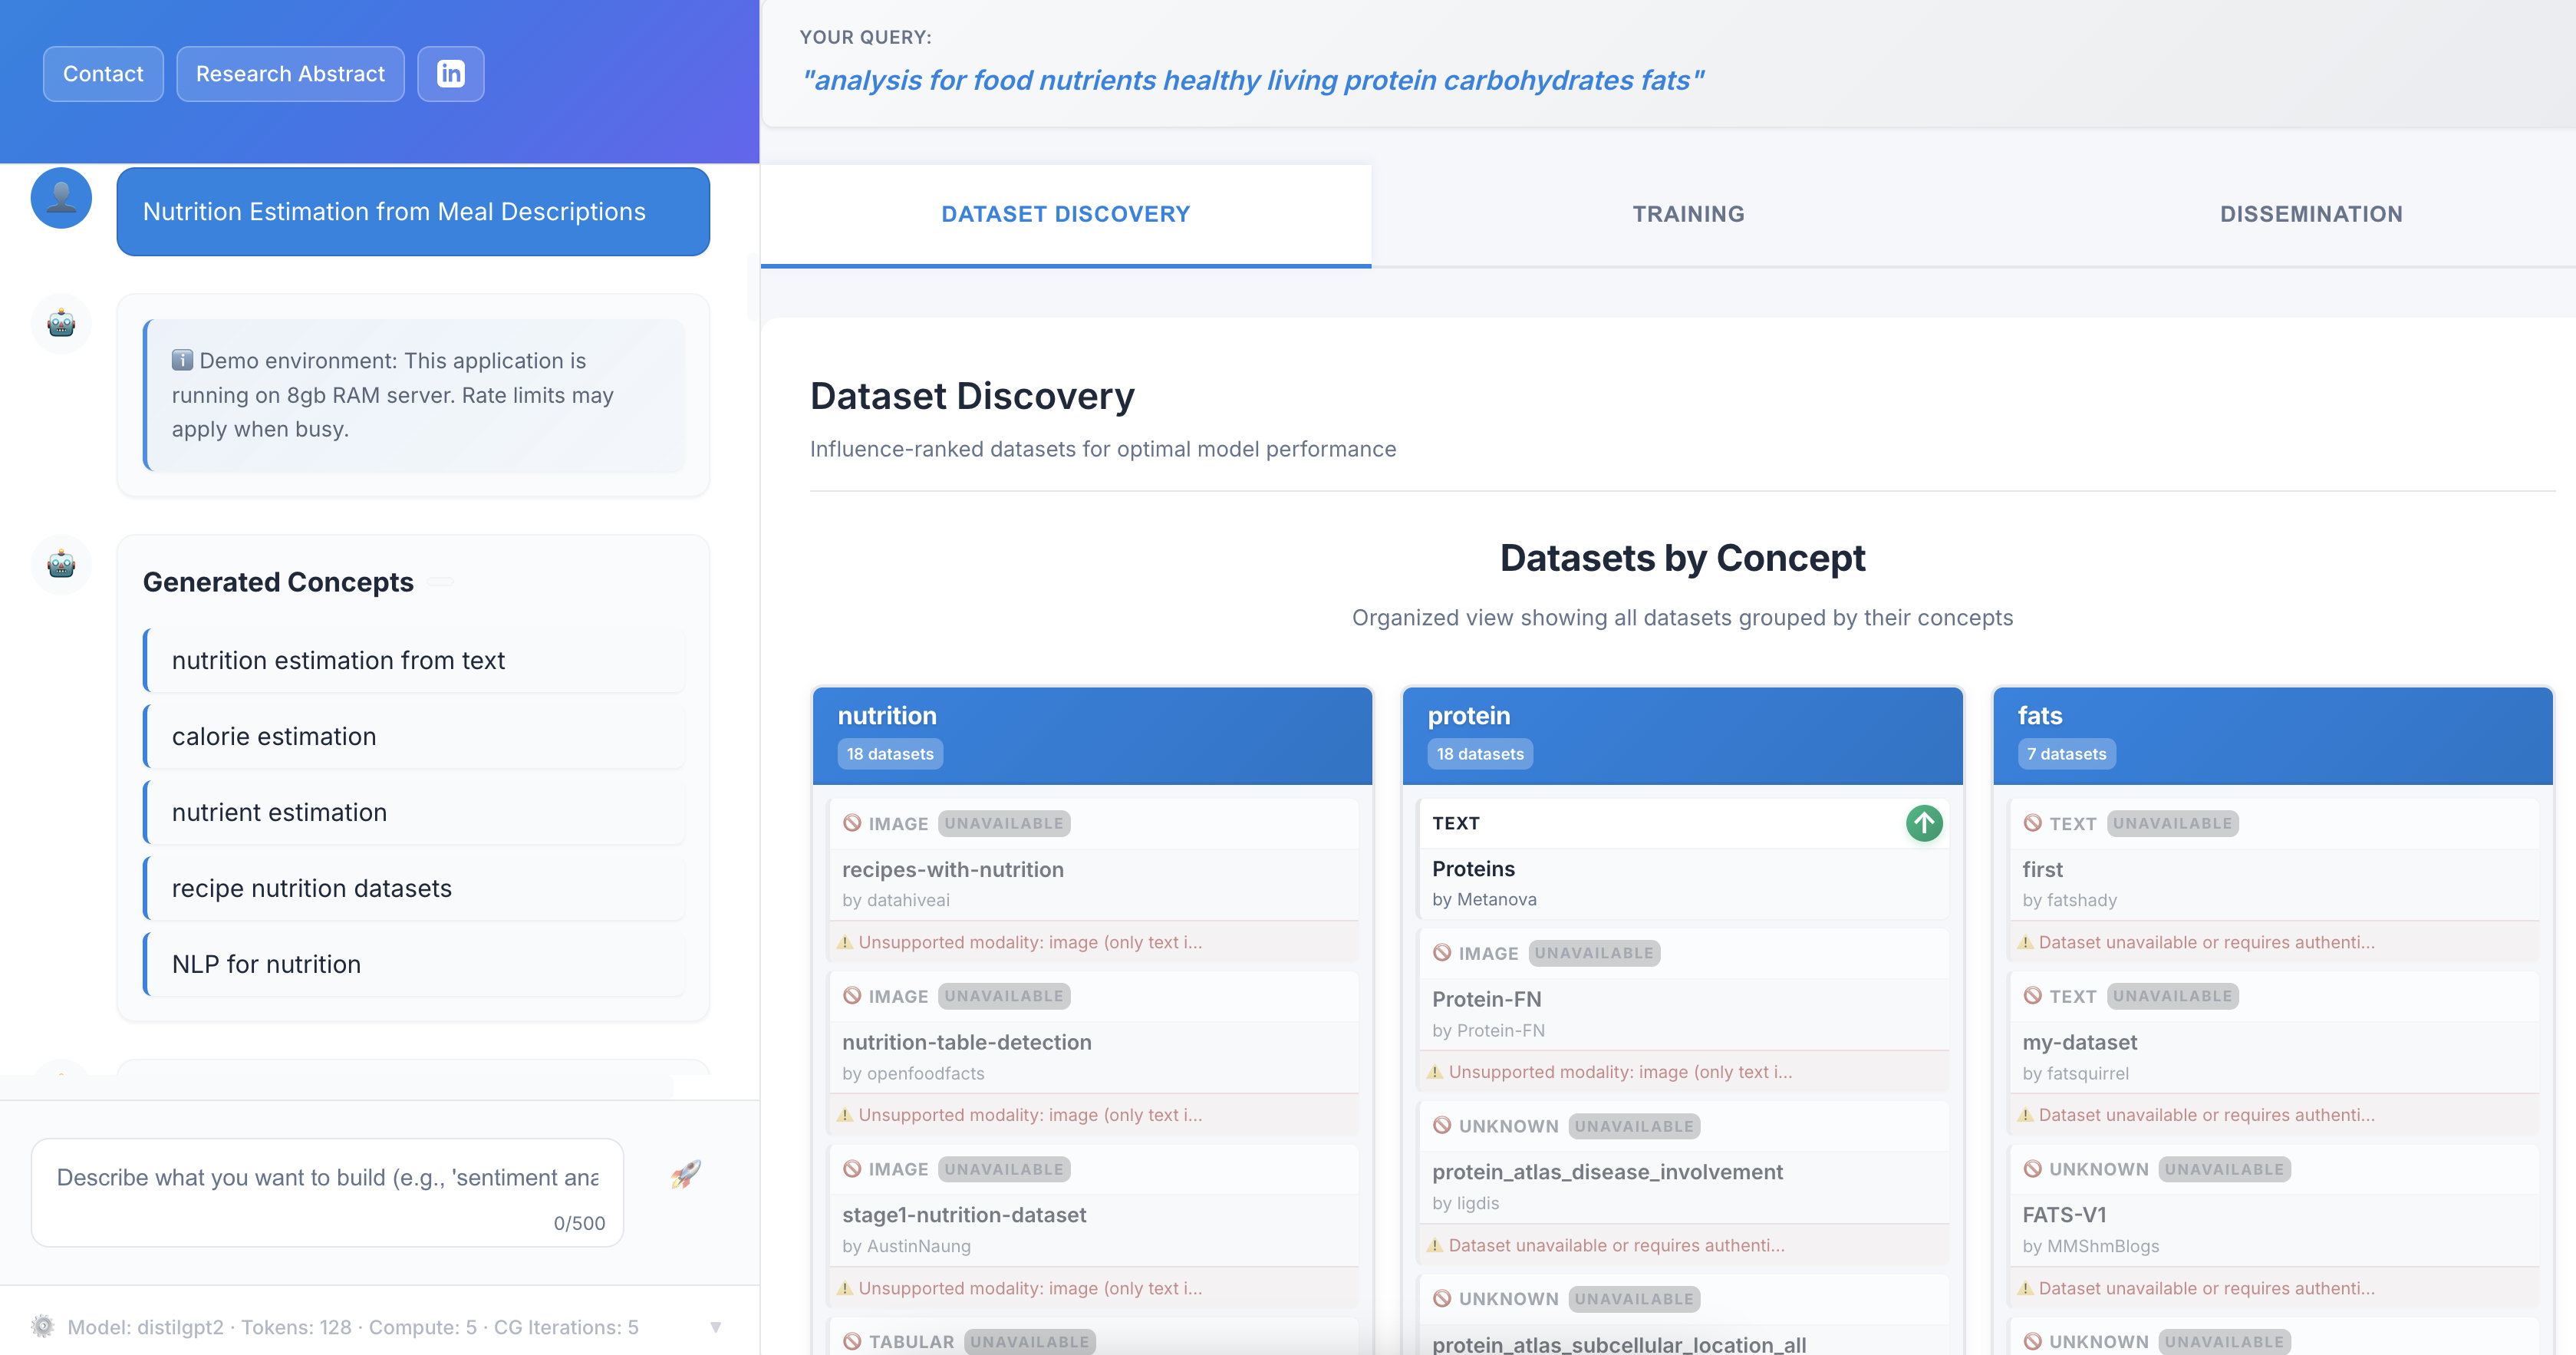Screen dimensions: 2576x1355
Task: Click the '18 datasets' badge under nutrition
Action: click(x=890, y=754)
